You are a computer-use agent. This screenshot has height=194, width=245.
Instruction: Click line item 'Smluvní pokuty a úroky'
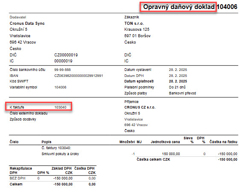[x=60, y=154]
